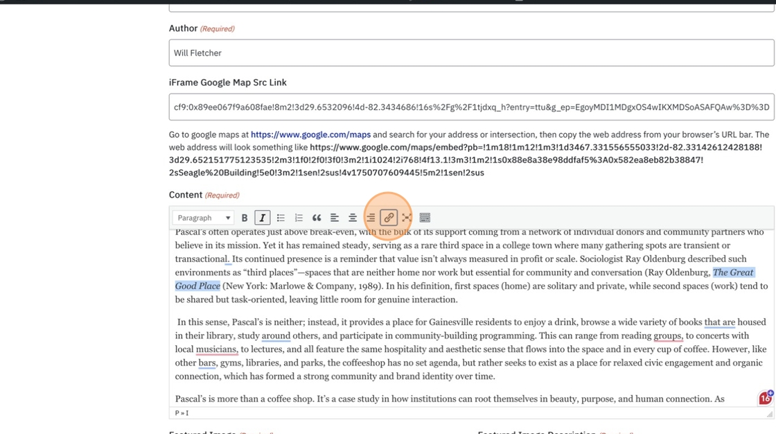Screen dimensions: 776x434
Task: Open the Paragraph format dropdown
Action: point(204,218)
